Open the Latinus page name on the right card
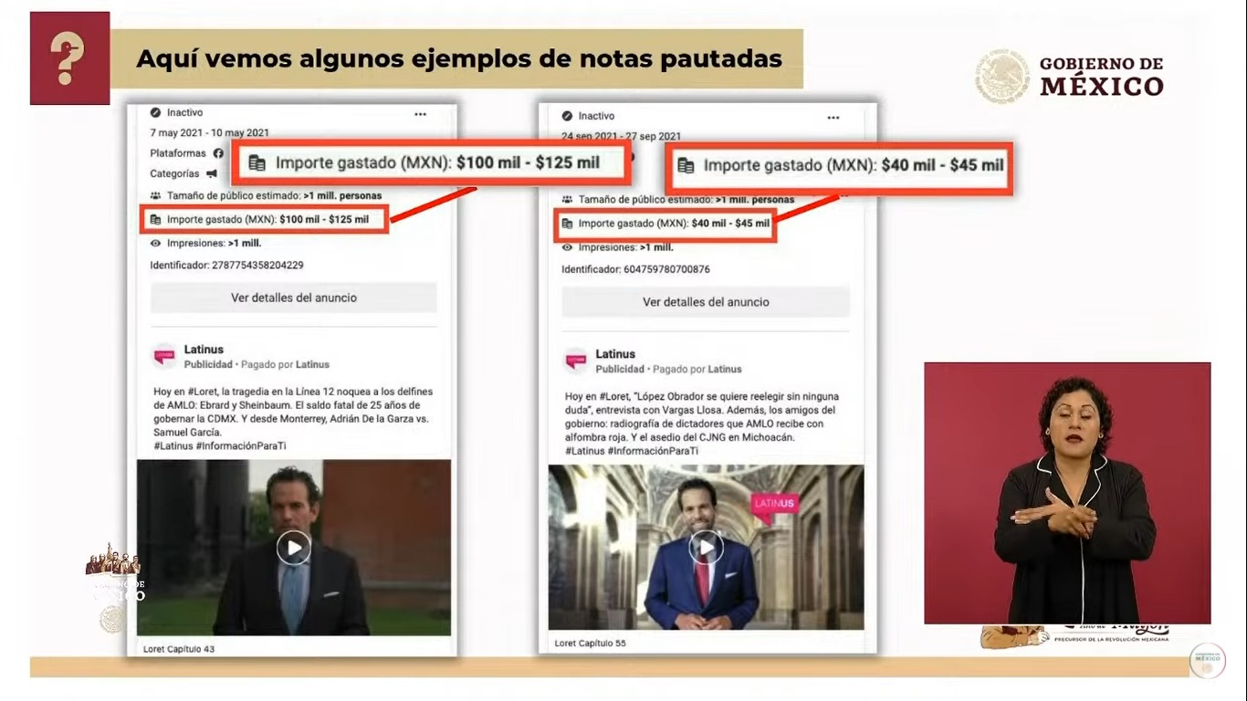The image size is (1247, 701). [615, 354]
